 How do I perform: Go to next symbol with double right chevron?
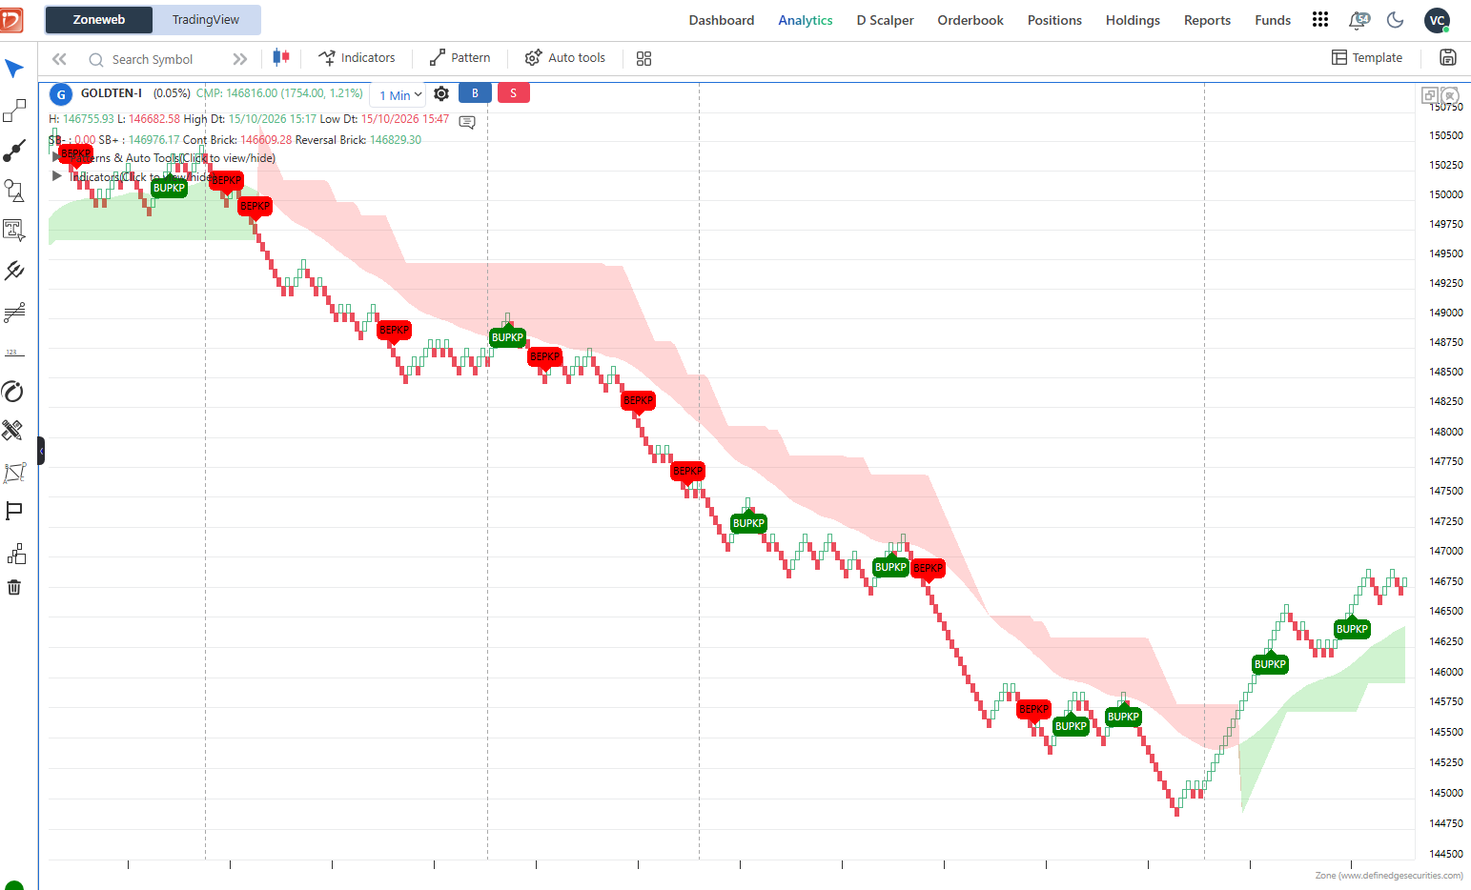click(x=240, y=59)
